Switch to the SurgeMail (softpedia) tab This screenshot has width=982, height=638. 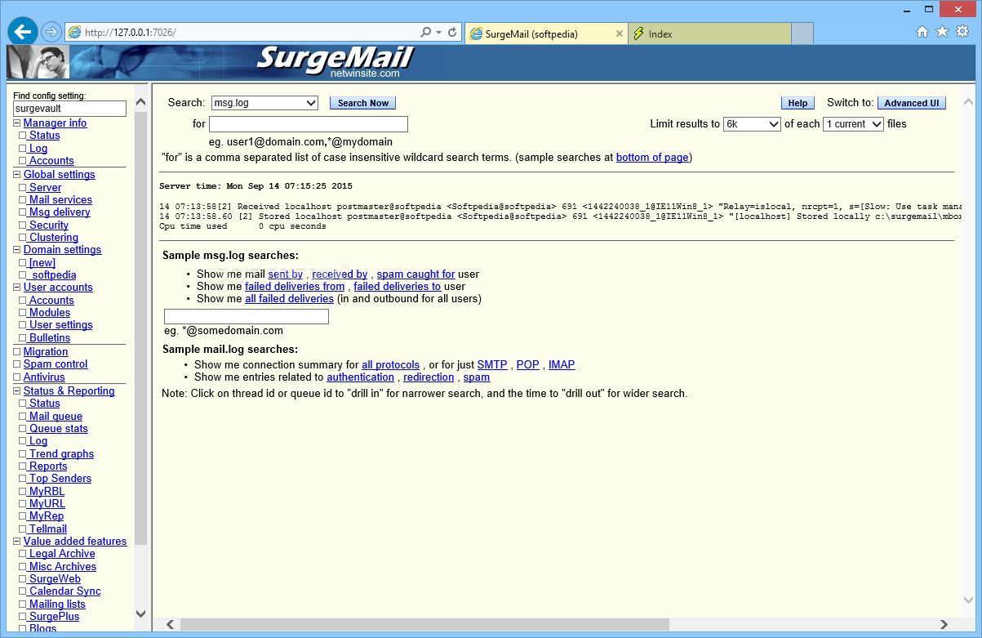pyautogui.click(x=546, y=33)
